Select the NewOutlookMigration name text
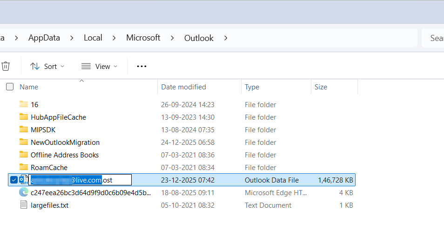The width and height of the screenshot is (444, 238). pyautogui.click(x=65, y=142)
